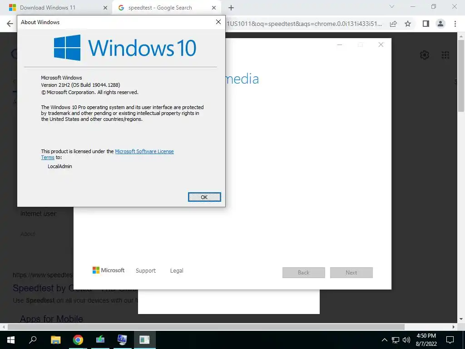Screen dimensions: 465x349
Task: Close the Download Windows 11 tab
Action: click(105, 8)
